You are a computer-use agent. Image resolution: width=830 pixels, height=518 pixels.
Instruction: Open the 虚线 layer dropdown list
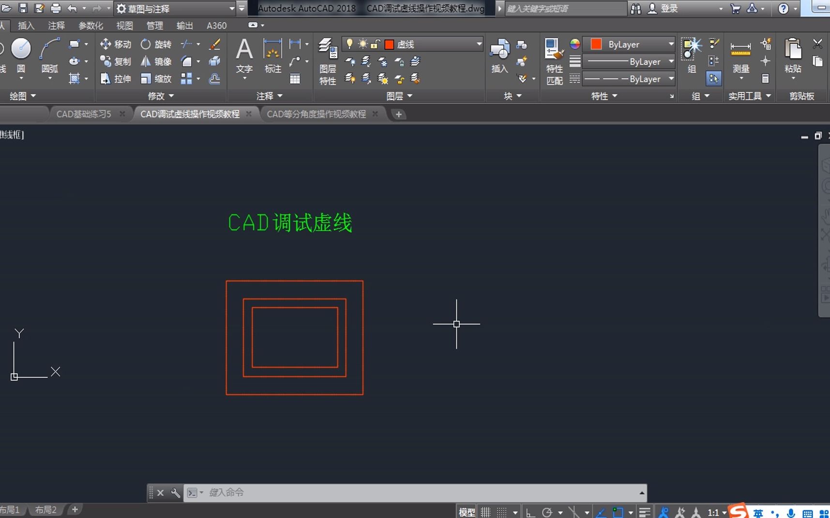click(x=479, y=44)
